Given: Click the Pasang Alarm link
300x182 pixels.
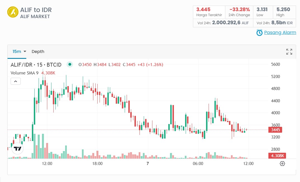Looking at the screenshot, I should click(280, 32).
